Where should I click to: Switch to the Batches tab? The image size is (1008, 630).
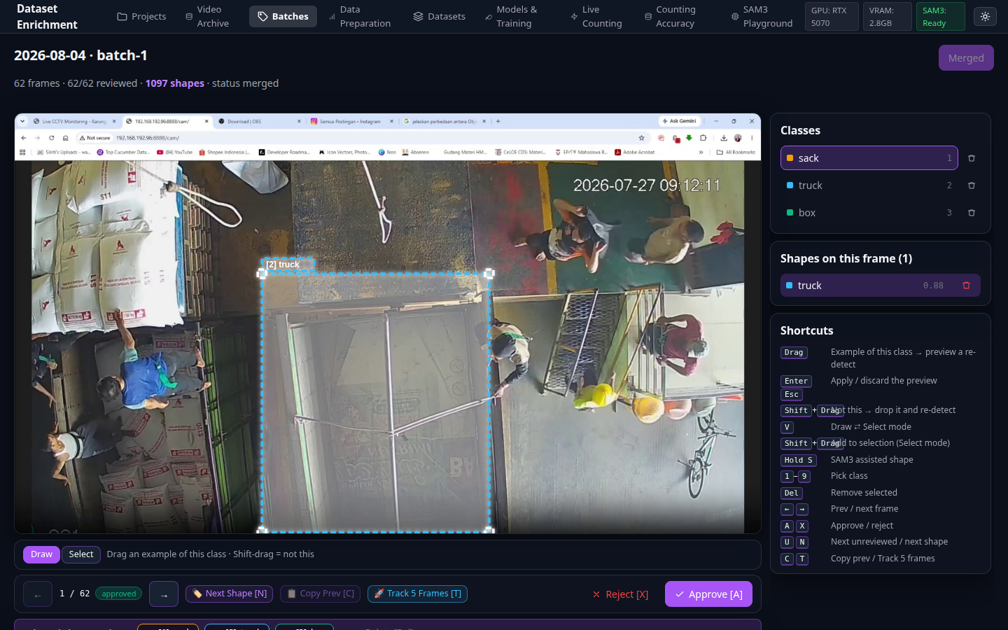pyautogui.click(x=283, y=16)
